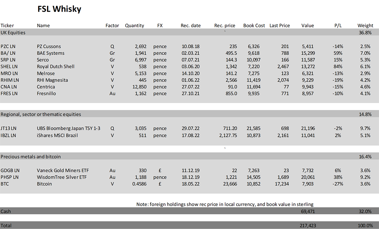Image resolution: width=379 pixels, height=229 pixels.
Task: Click the BAE Systems name cell
Action: (x=51, y=53)
